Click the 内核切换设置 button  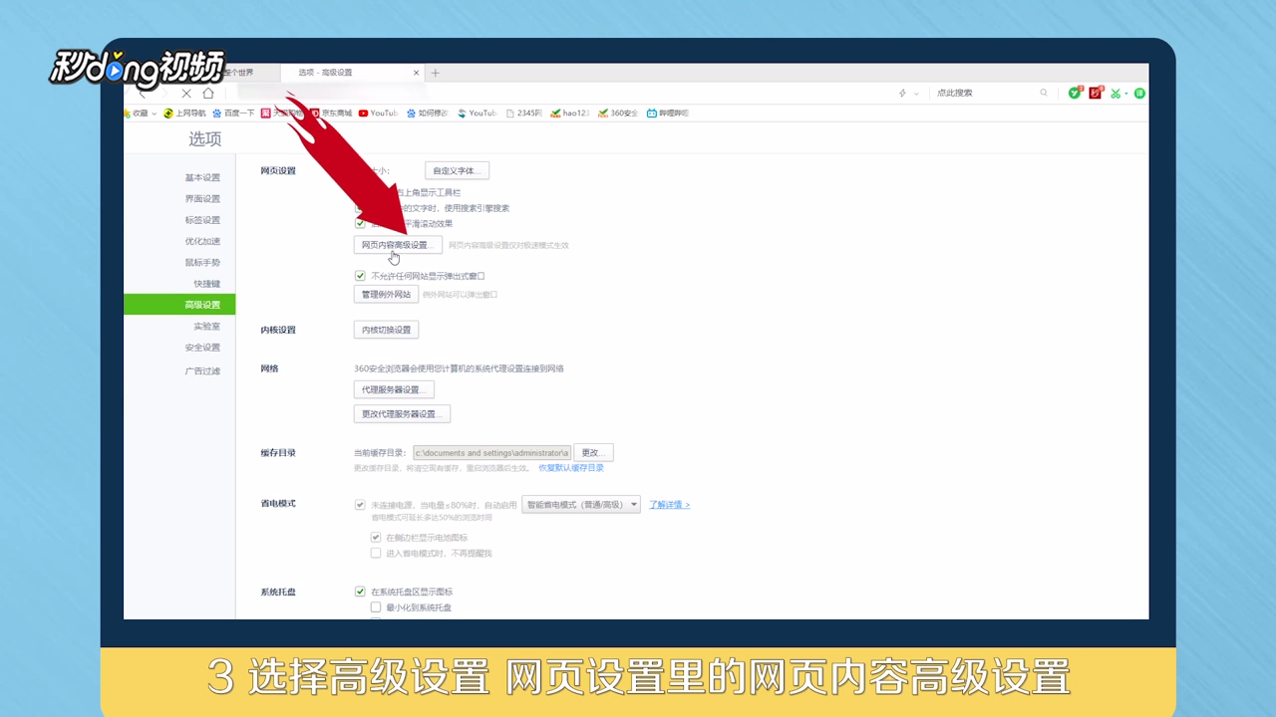tap(386, 330)
